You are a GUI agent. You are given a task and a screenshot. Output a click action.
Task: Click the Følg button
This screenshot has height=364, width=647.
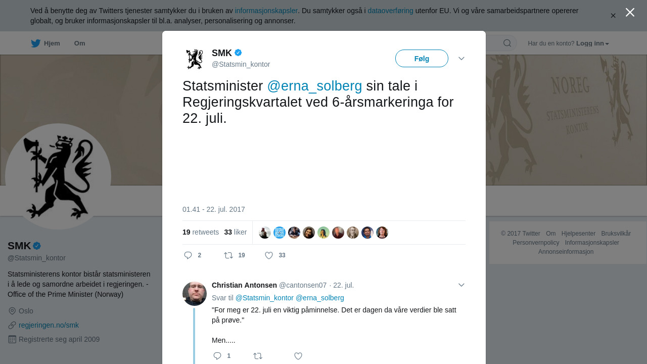coord(422,59)
